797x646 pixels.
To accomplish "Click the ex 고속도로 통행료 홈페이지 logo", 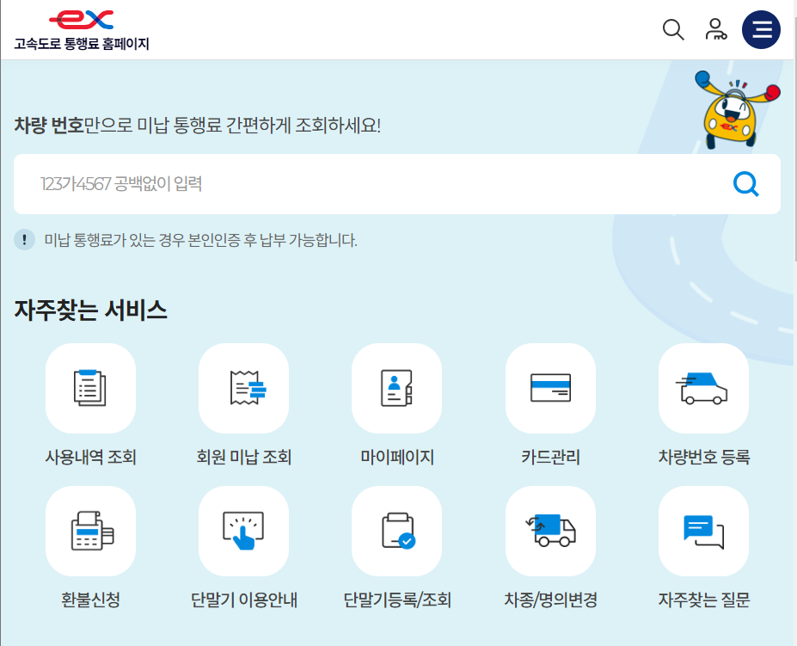I will (x=82, y=30).
